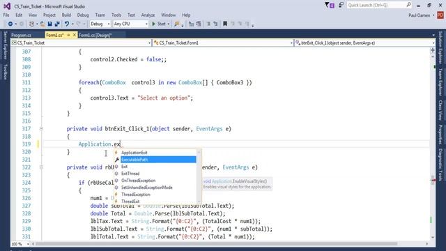Click the comment out lines icon
The image size is (446, 251).
pyautogui.click(x=208, y=24)
